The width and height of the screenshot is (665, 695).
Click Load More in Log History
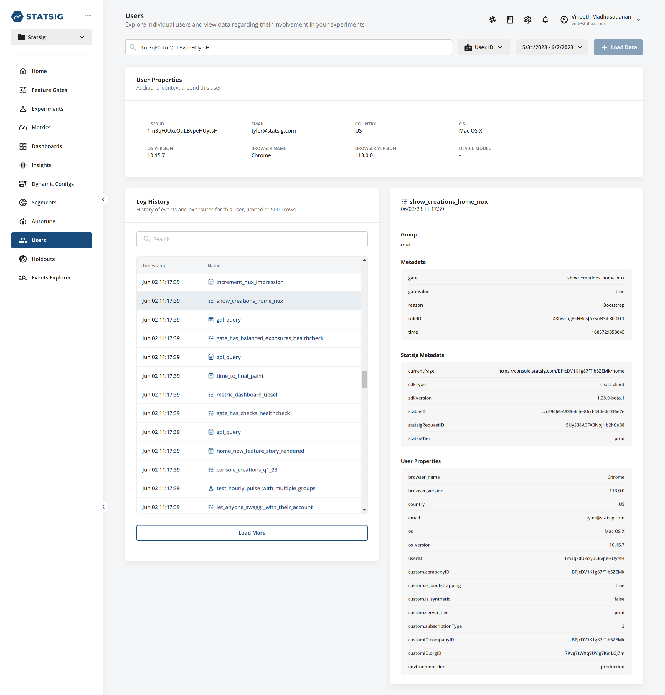(x=252, y=532)
